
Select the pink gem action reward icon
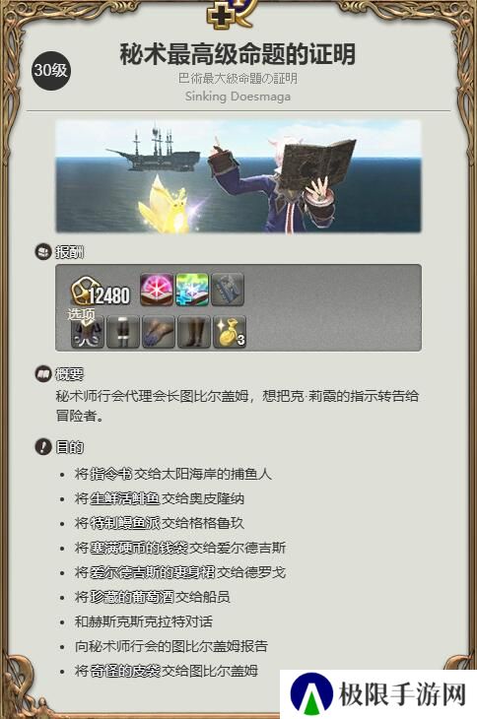click(x=157, y=290)
